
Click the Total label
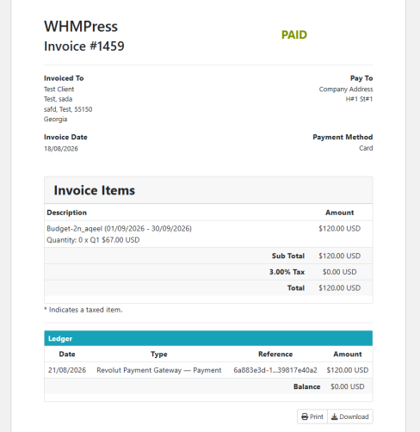click(296, 288)
